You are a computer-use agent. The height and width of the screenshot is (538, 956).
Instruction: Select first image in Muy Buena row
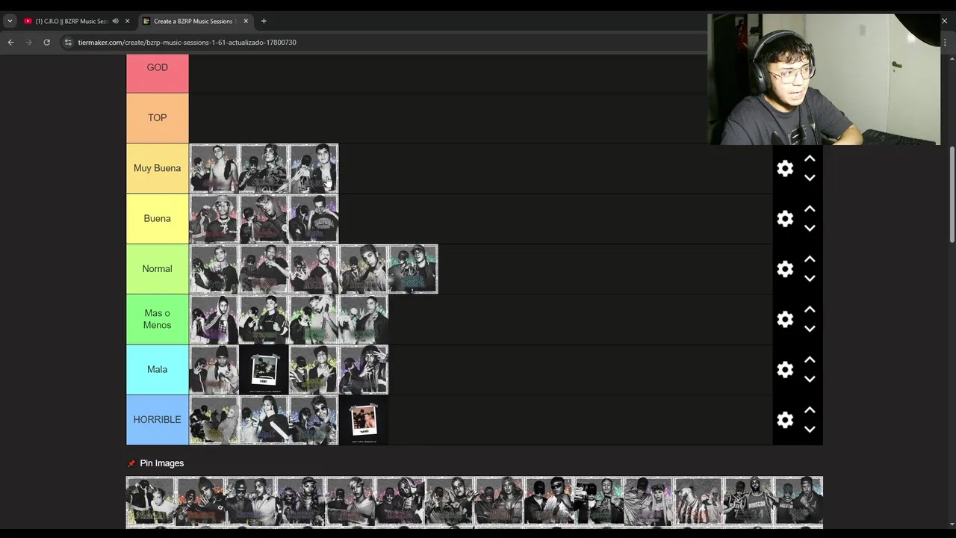[x=214, y=168]
